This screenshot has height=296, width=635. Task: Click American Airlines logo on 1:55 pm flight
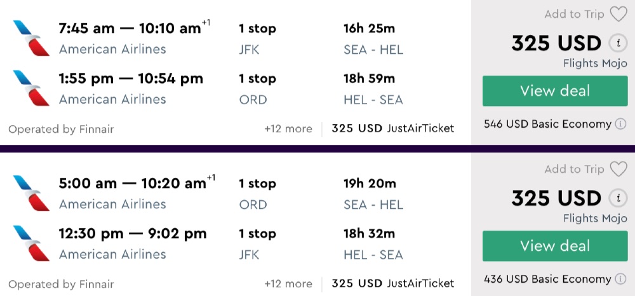pos(30,88)
